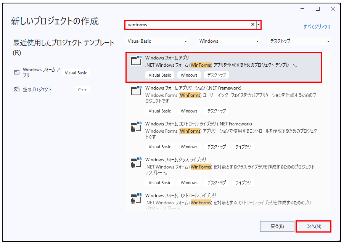The height and width of the screenshot is (244, 344).
Task: Click the recent 空のプロジェクト icon
Action: coord(16,90)
